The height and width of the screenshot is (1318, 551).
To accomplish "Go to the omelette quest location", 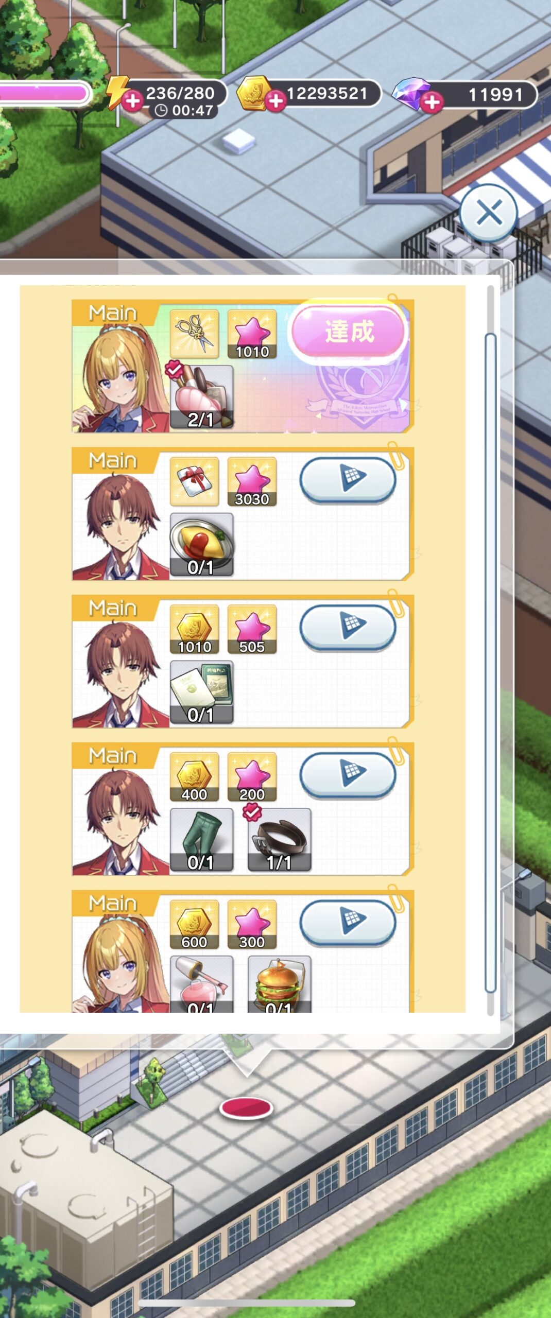I will [x=348, y=480].
